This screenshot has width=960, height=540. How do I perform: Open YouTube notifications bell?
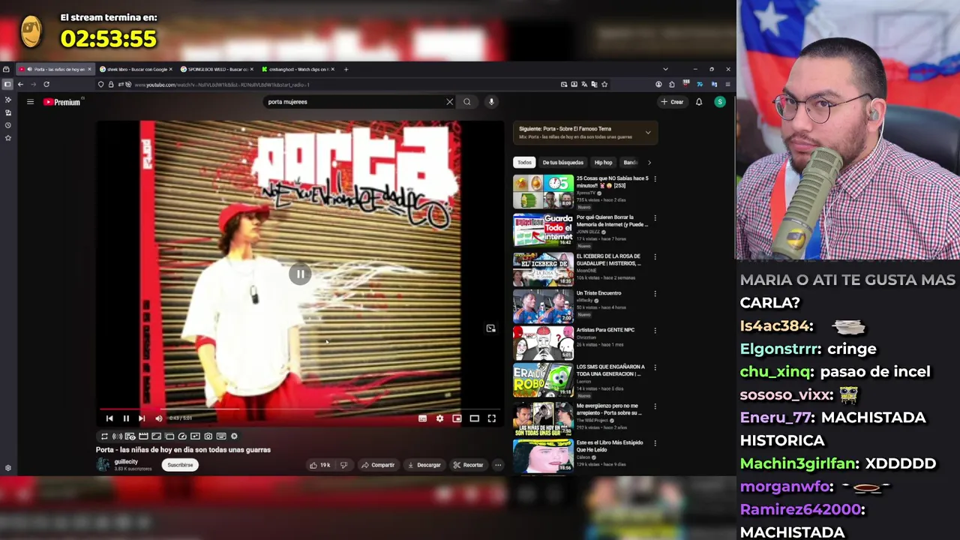click(x=699, y=102)
